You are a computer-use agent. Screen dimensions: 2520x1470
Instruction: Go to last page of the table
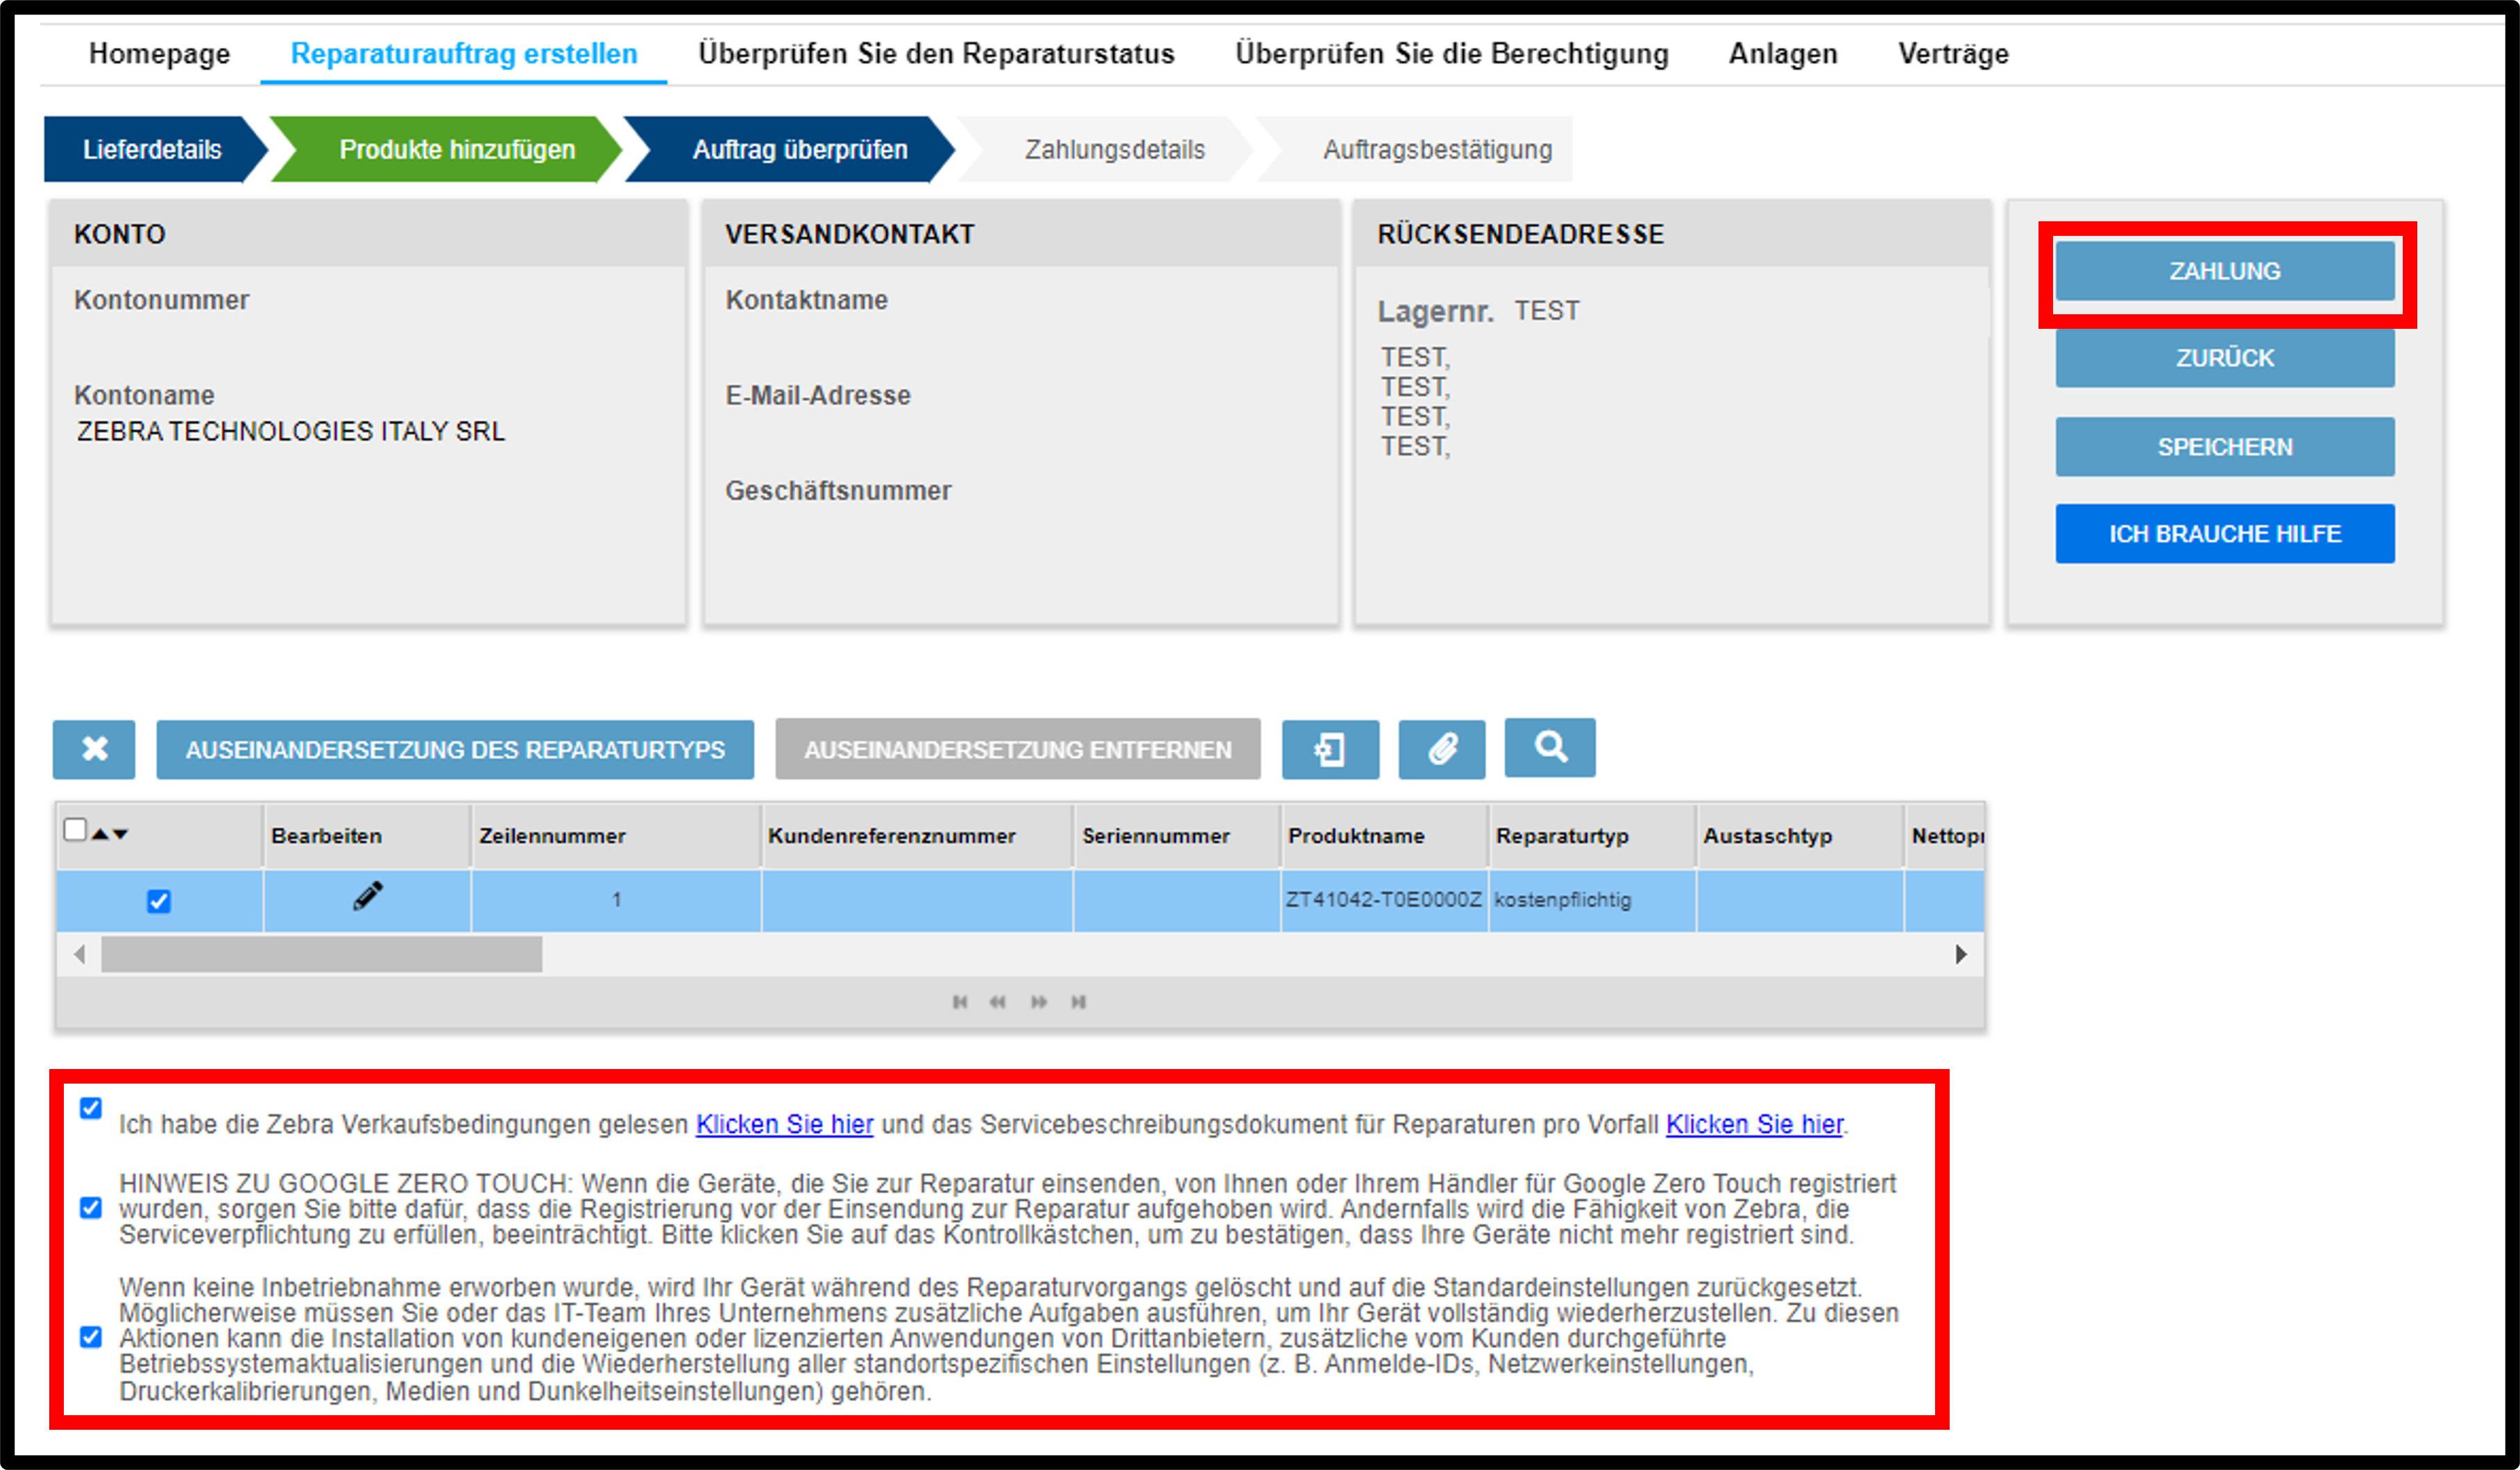[1078, 1002]
